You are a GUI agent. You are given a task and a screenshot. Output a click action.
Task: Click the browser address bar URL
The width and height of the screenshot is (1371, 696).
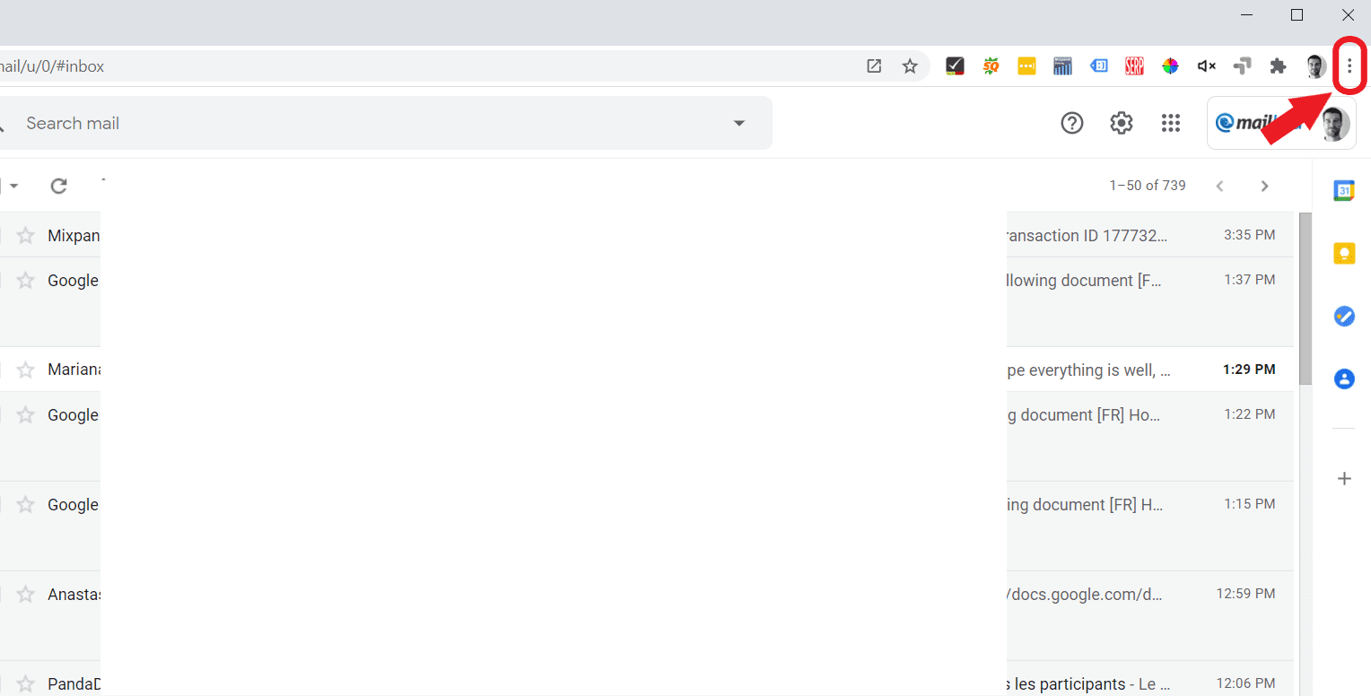point(52,66)
